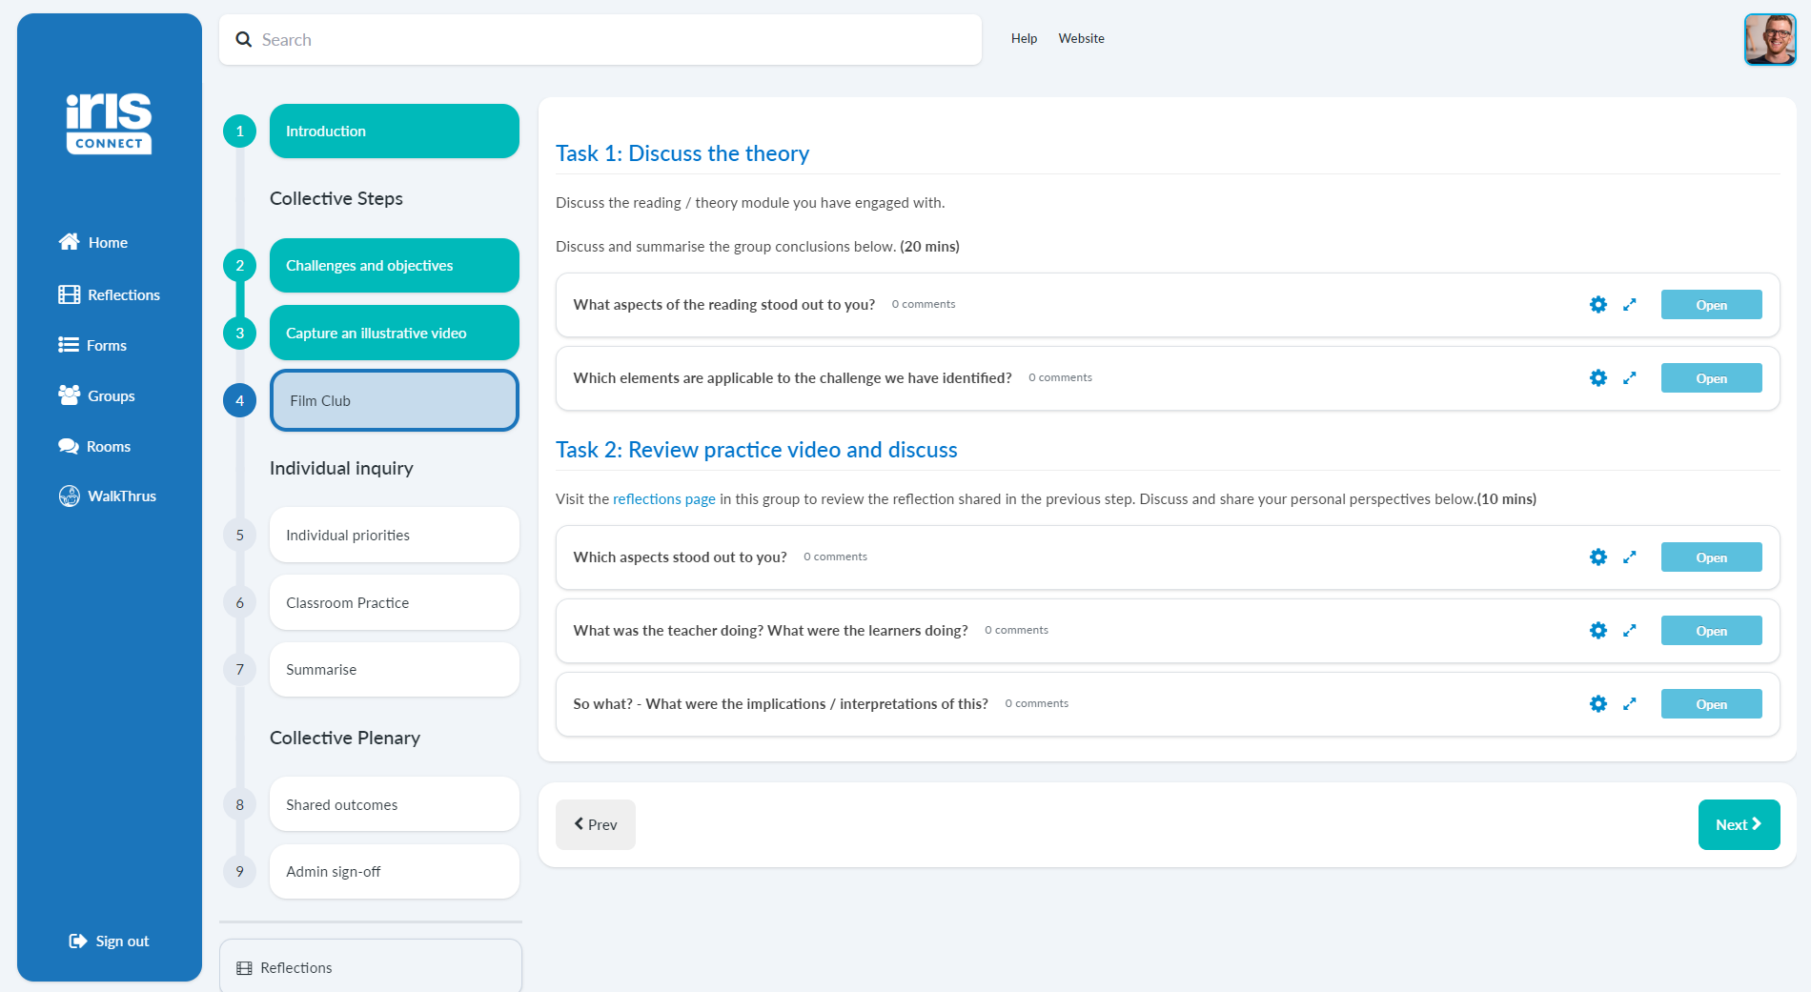
Task: Expand 'What was the teacher doing' question
Action: pyautogui.click(x=1629, y=631)
